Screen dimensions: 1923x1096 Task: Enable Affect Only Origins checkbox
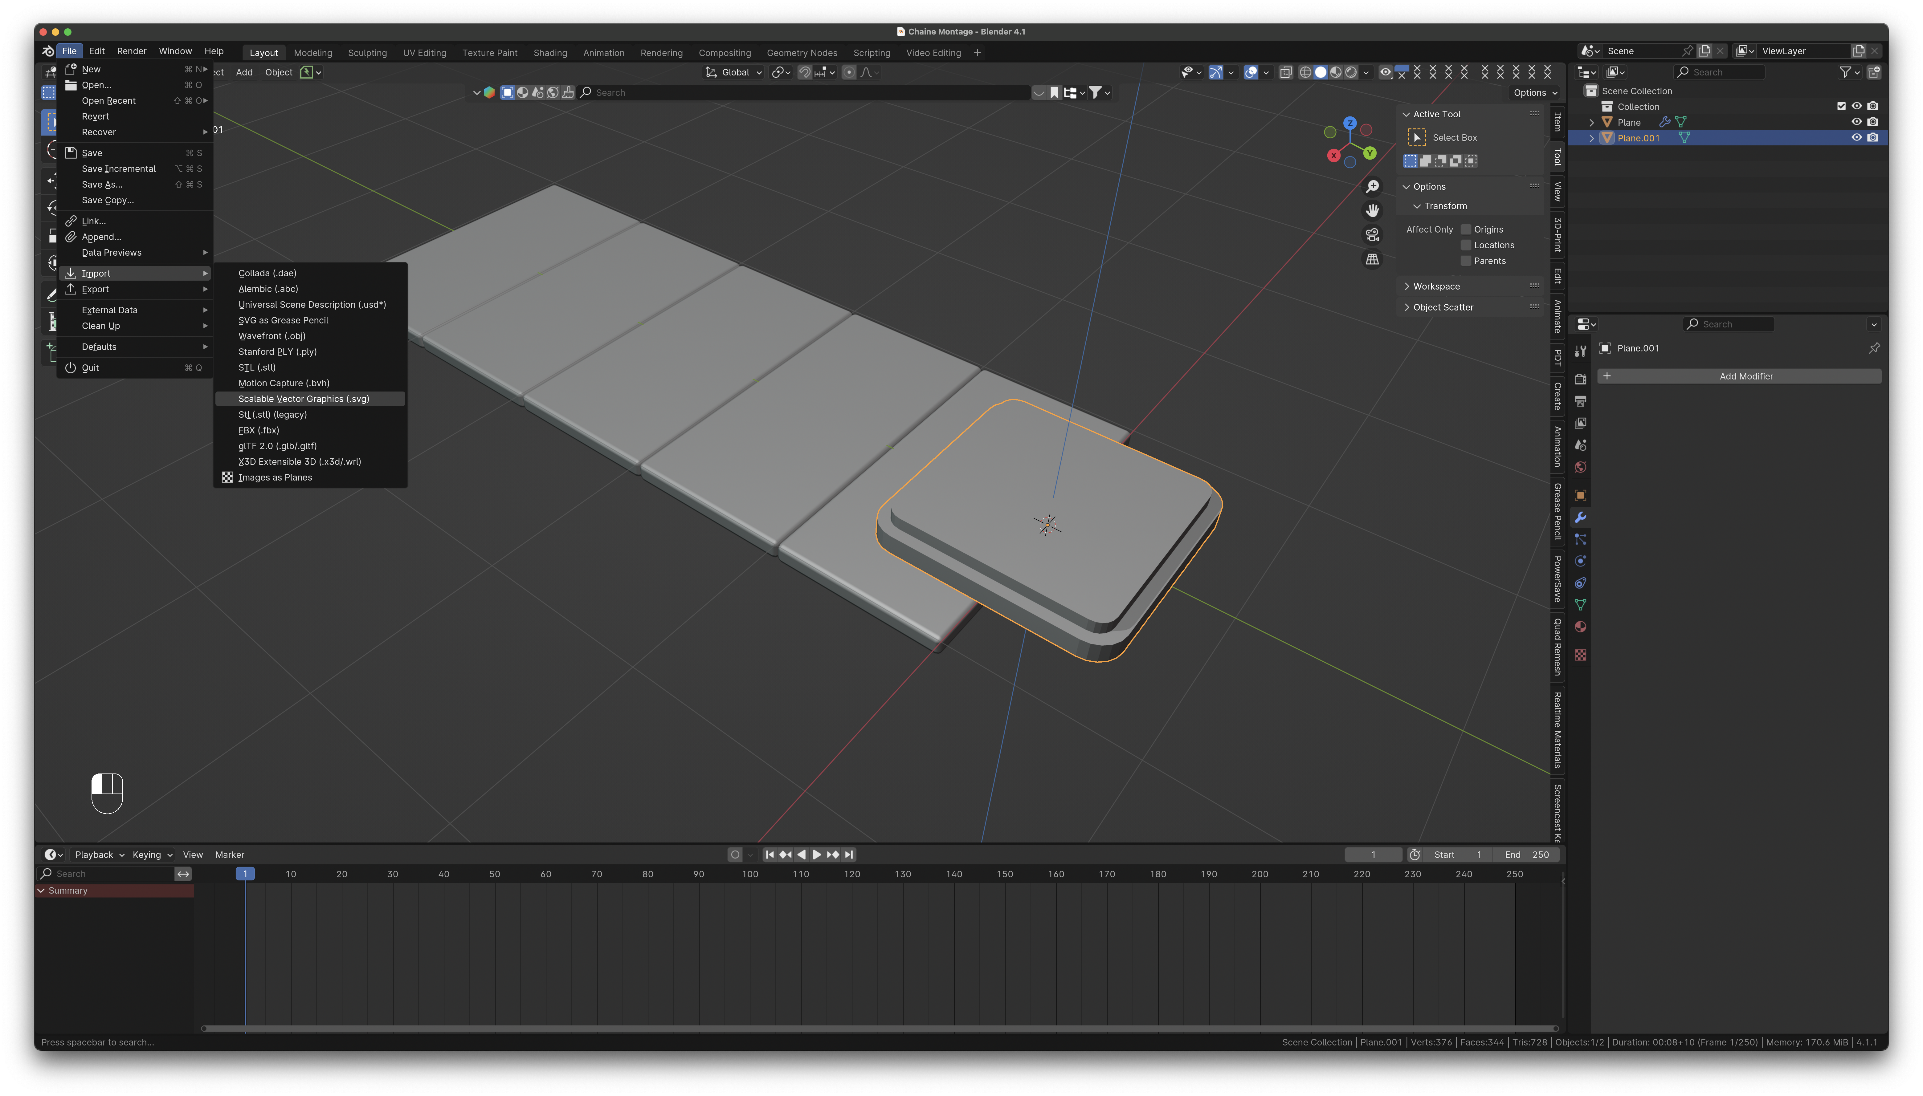(1466, 229)
